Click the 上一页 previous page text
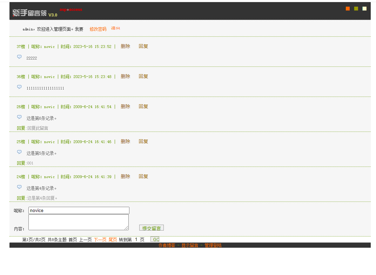 click(x=85, y=240)
